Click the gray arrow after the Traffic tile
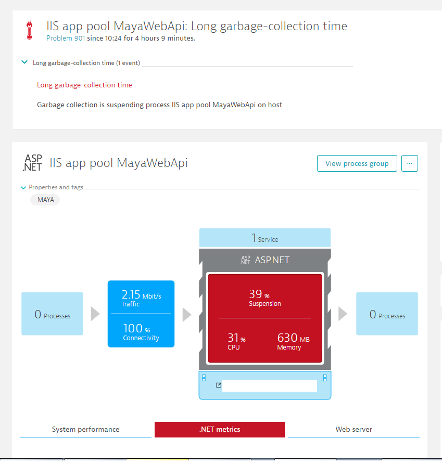The height and width of the screenshot is (464, 442). coord(186,314)
